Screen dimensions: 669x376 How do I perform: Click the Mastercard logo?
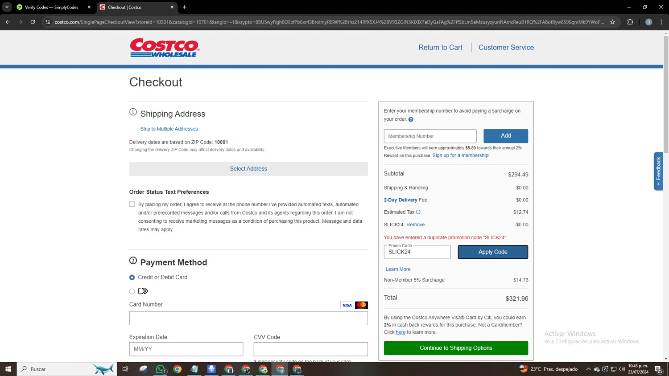(x=361, y=305)
